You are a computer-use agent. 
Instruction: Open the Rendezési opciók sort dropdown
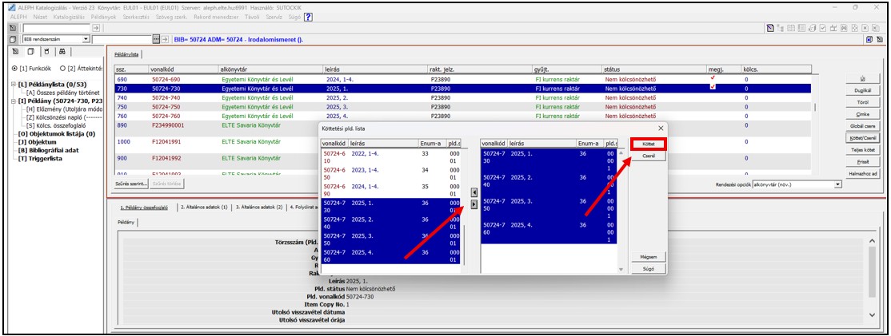click(x=837, y=184)
